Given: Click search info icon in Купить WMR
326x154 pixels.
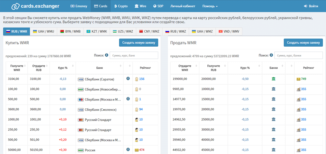Looking at the screenshot, I should [107, 55].
